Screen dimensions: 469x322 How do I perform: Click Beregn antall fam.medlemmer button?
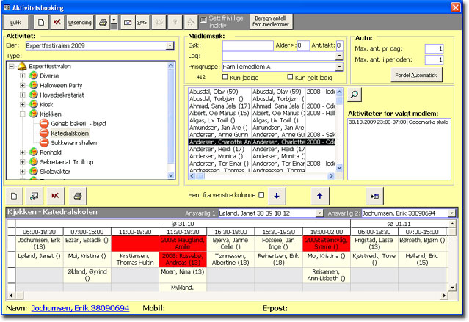click(x=271, y=21)
